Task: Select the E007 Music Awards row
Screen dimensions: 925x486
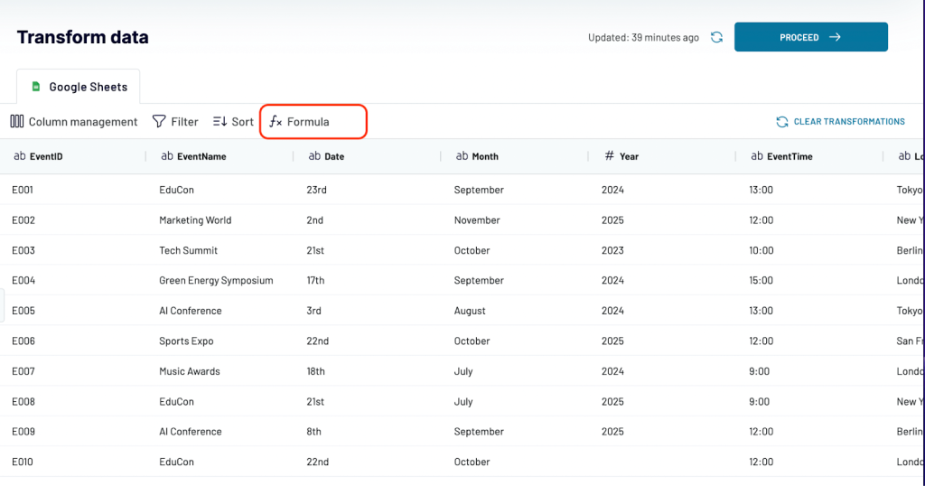Action: (462, 371)
